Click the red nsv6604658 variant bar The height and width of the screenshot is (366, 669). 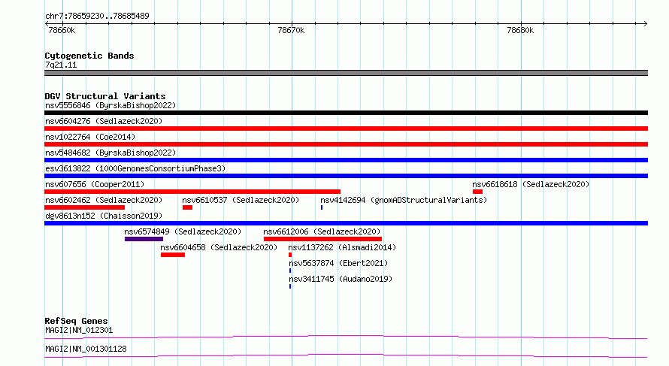pos(173,255)
